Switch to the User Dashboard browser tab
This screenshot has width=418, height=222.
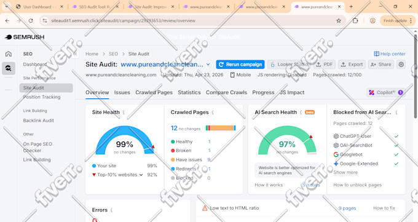click(40, 7)
